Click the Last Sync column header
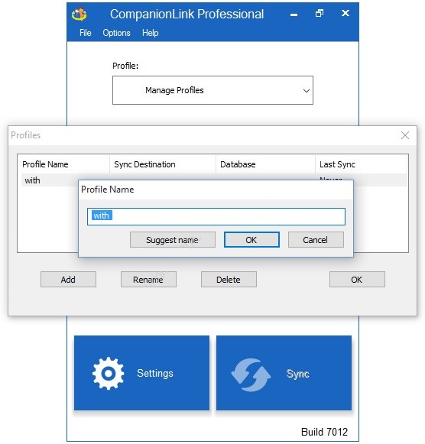The height and width of the screenshot is (444, 425). click(x=361, y=164)
